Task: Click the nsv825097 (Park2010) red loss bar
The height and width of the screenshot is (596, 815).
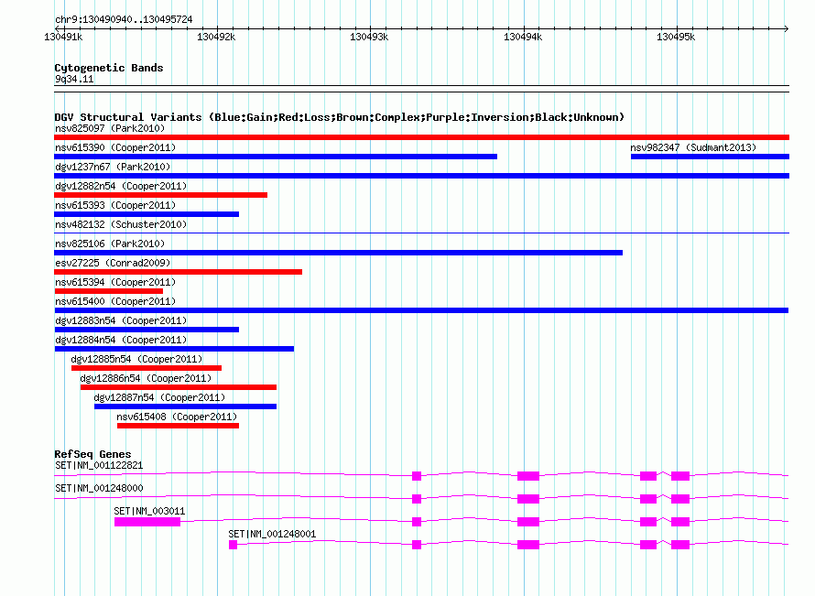Action: point(421,137)
